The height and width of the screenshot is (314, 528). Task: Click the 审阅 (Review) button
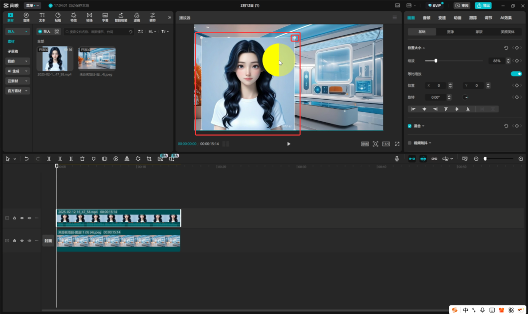[x=462, y=5]
